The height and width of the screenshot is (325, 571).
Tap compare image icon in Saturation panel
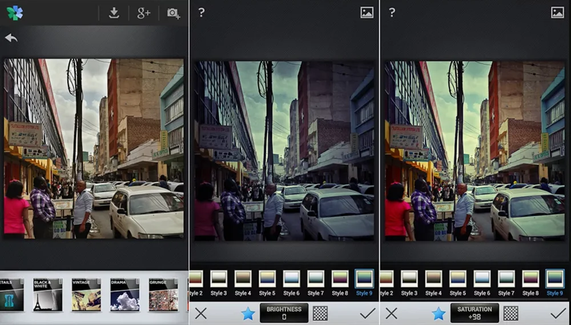(x=557, y=13)
